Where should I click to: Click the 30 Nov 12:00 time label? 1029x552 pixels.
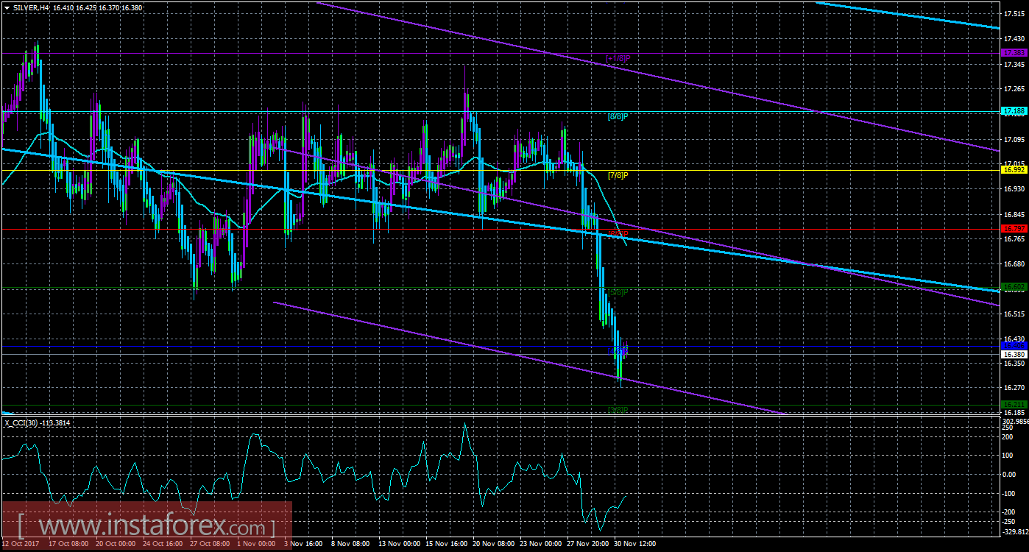[634, 544]
